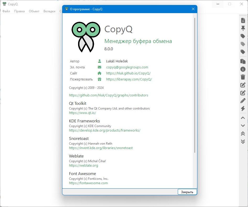
Task: Open the info circle icon in the toolbar
Action: tap(243, 69)
